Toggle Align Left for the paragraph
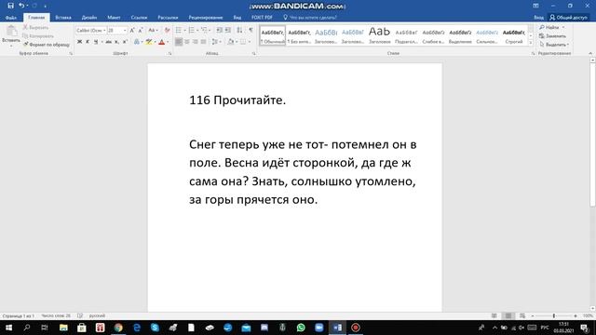The width and height of the screenshot is (596, 335). click(179, 42)
